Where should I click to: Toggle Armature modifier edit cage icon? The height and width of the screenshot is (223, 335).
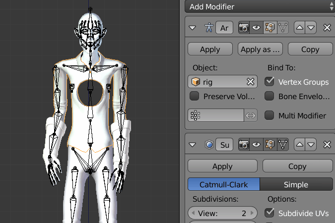283,28
